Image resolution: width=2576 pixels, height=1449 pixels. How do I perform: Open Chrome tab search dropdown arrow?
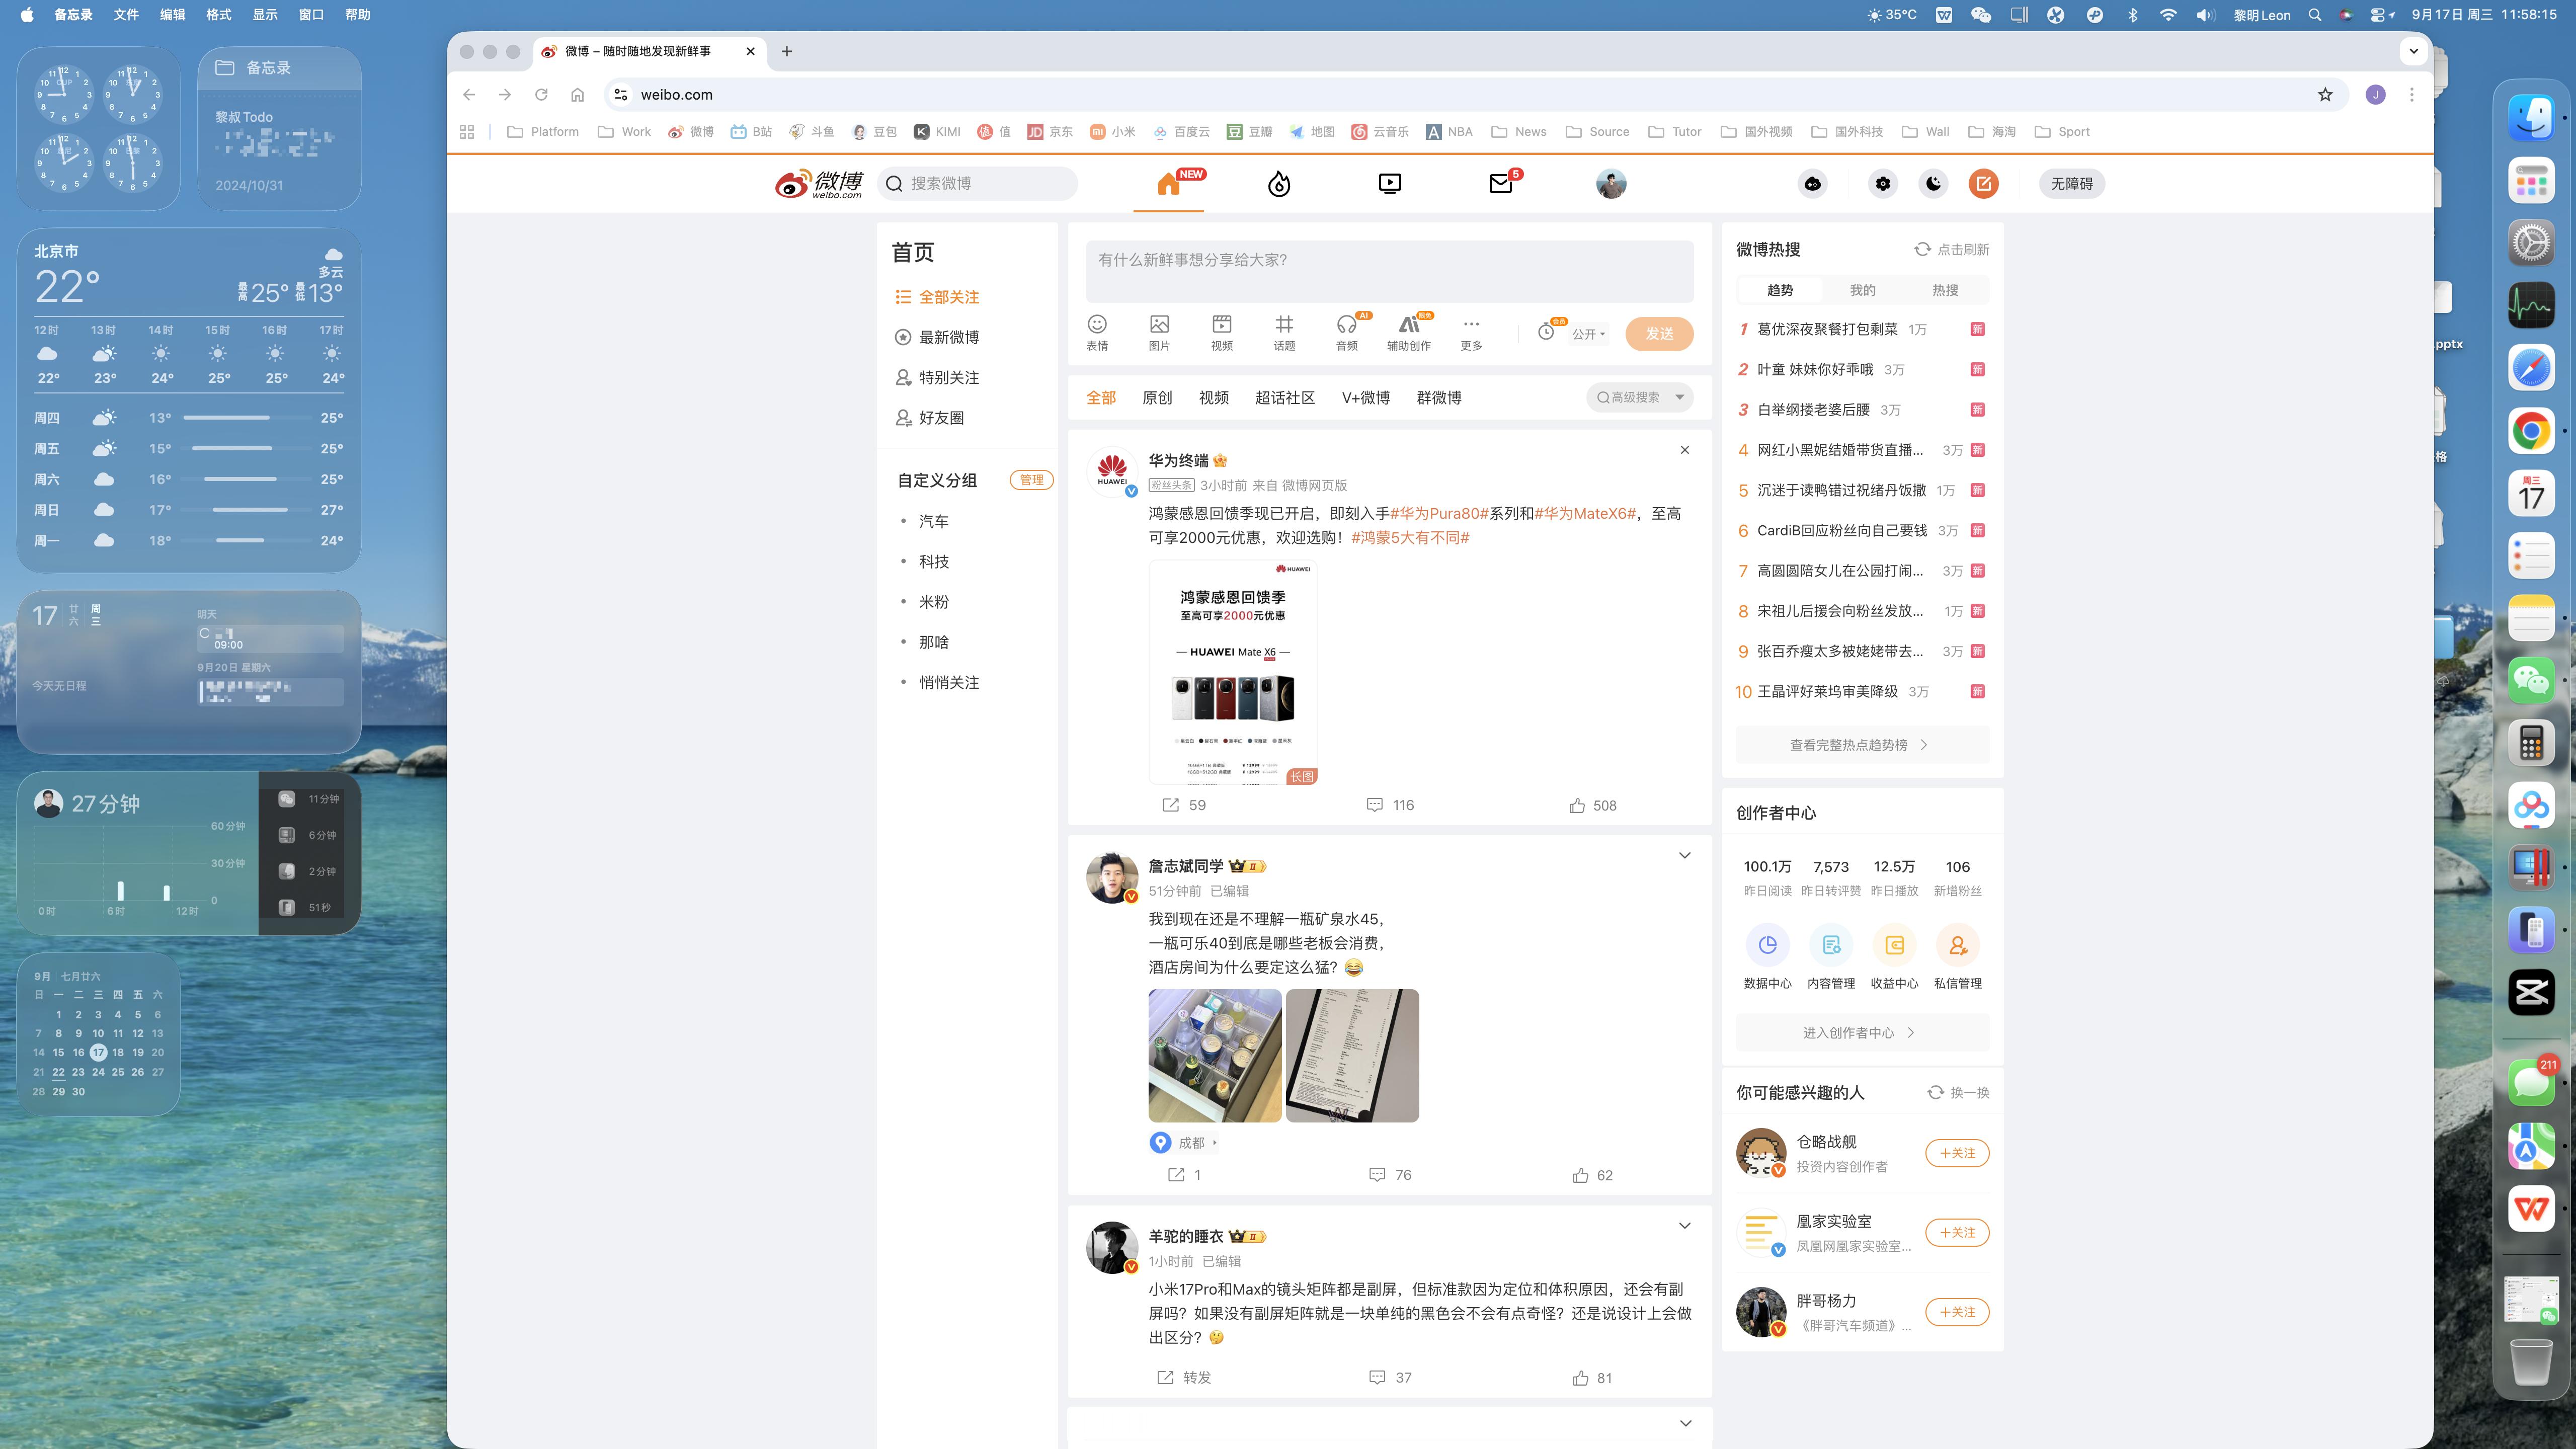tap(2413, 51)
